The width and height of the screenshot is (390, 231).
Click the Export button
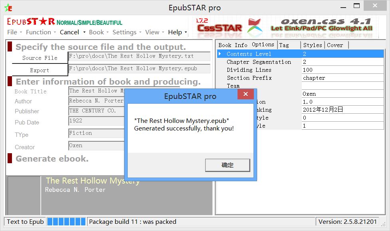[x=40, y=70]
